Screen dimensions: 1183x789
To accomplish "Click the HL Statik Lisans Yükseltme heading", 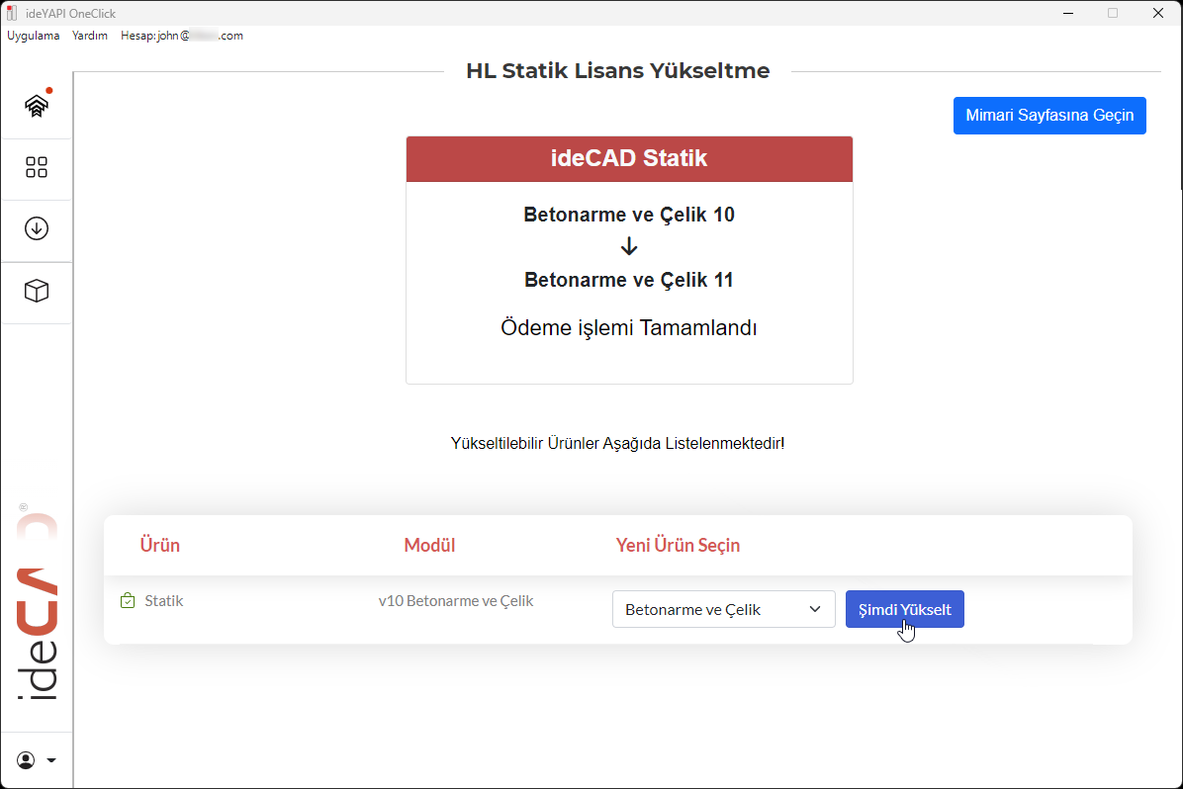I will coord(618,70).
